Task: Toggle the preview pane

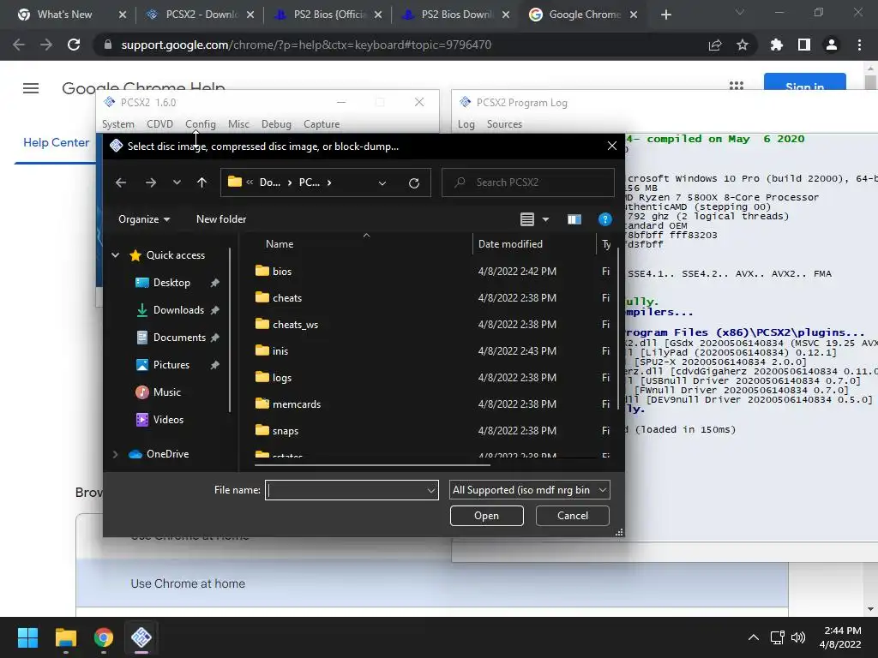Action: point(574,219)
